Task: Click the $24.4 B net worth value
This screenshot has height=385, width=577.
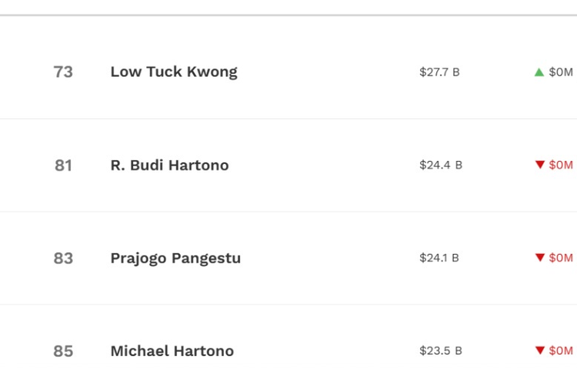Action: (441, 165)
